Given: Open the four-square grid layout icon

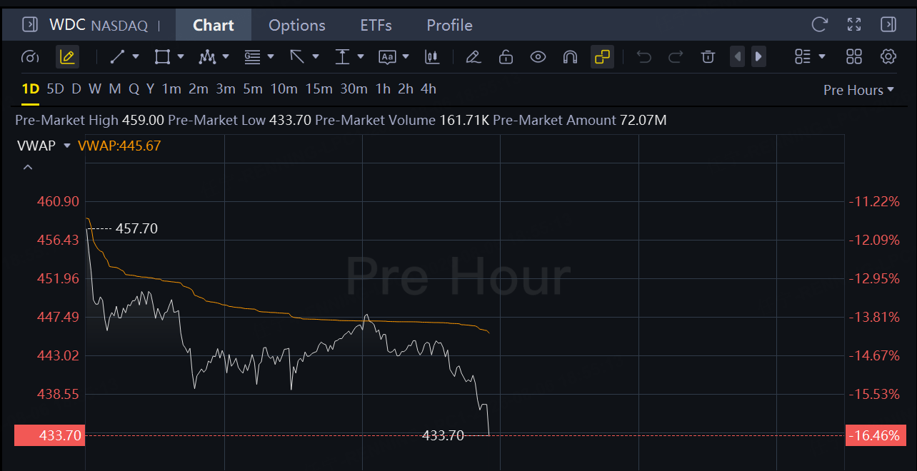Looking at the screenshot, I should click(854, 56).
